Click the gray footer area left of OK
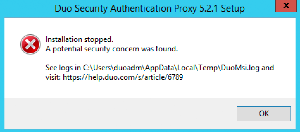 [120, 113]
